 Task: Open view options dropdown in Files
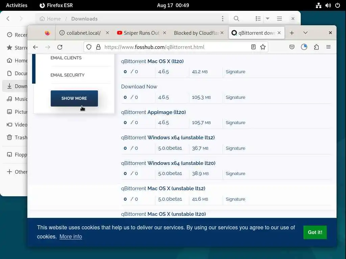pos(268,19)
